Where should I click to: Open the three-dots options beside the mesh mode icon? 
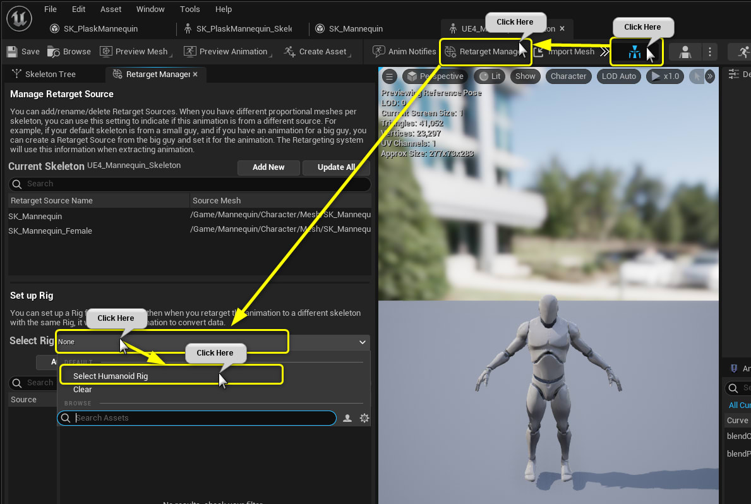pyautogui.click(x=710, y=52)
